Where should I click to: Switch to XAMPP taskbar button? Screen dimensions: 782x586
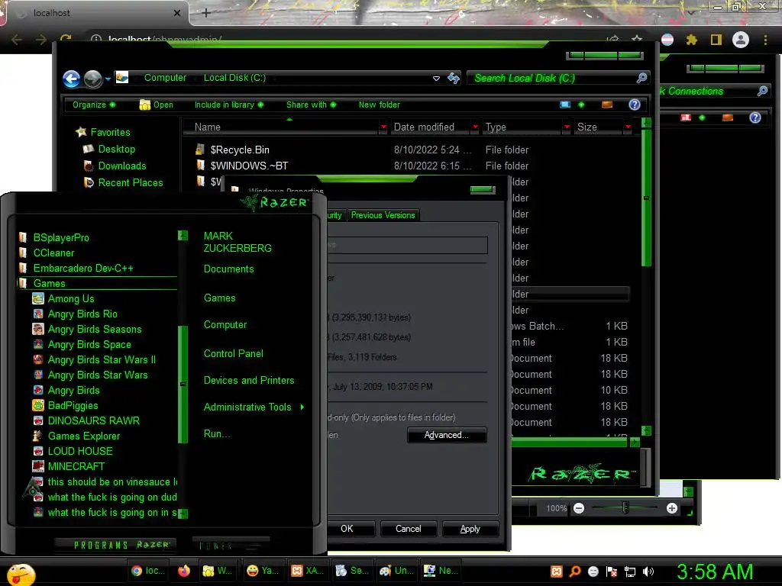(x=308, y=571)
